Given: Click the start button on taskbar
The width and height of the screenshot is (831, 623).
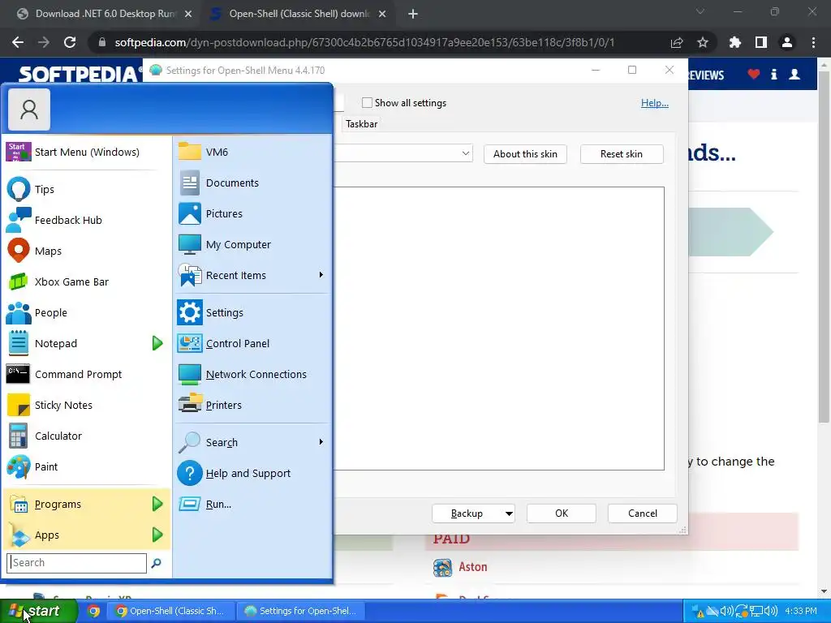Looking at the screenshot, I should [38, 611].
